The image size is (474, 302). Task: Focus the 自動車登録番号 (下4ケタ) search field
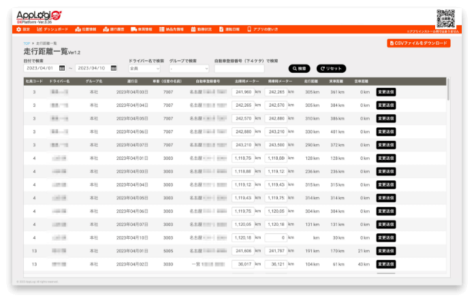coord(239,69)
